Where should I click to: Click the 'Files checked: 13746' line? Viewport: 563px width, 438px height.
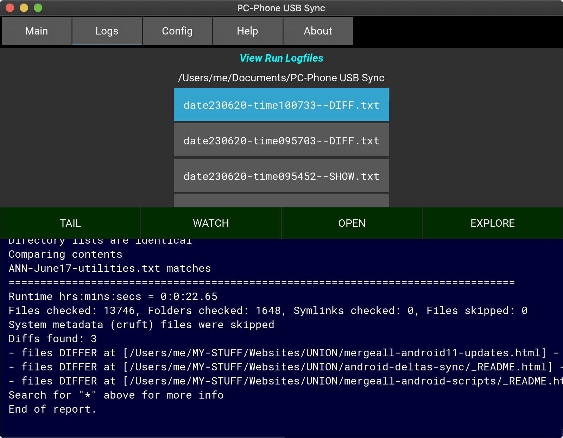coord(268,311)
